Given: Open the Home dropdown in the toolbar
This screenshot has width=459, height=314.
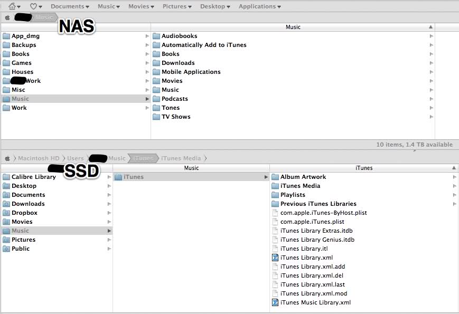Looking at the screenshot, I should [14, 6].
